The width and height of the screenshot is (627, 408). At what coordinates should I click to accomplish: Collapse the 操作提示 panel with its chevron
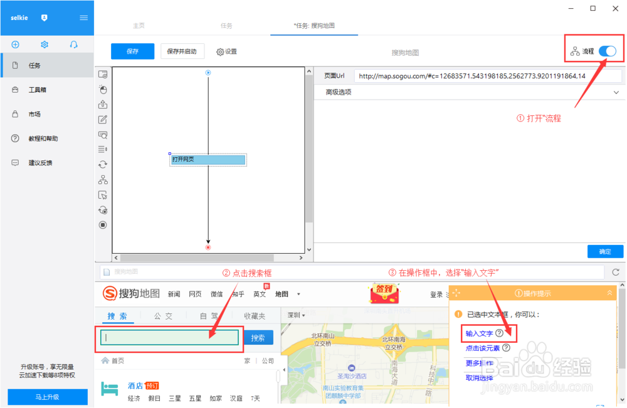(x=609, y=293)
